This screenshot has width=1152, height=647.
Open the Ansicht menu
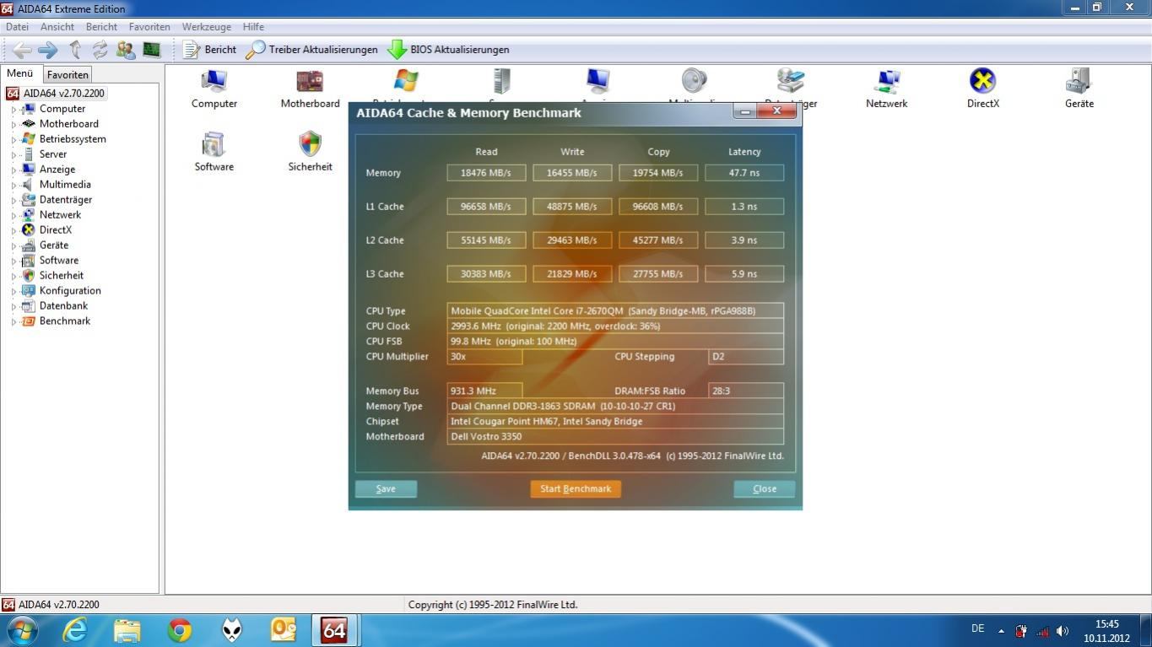click(x=57, y=27)
